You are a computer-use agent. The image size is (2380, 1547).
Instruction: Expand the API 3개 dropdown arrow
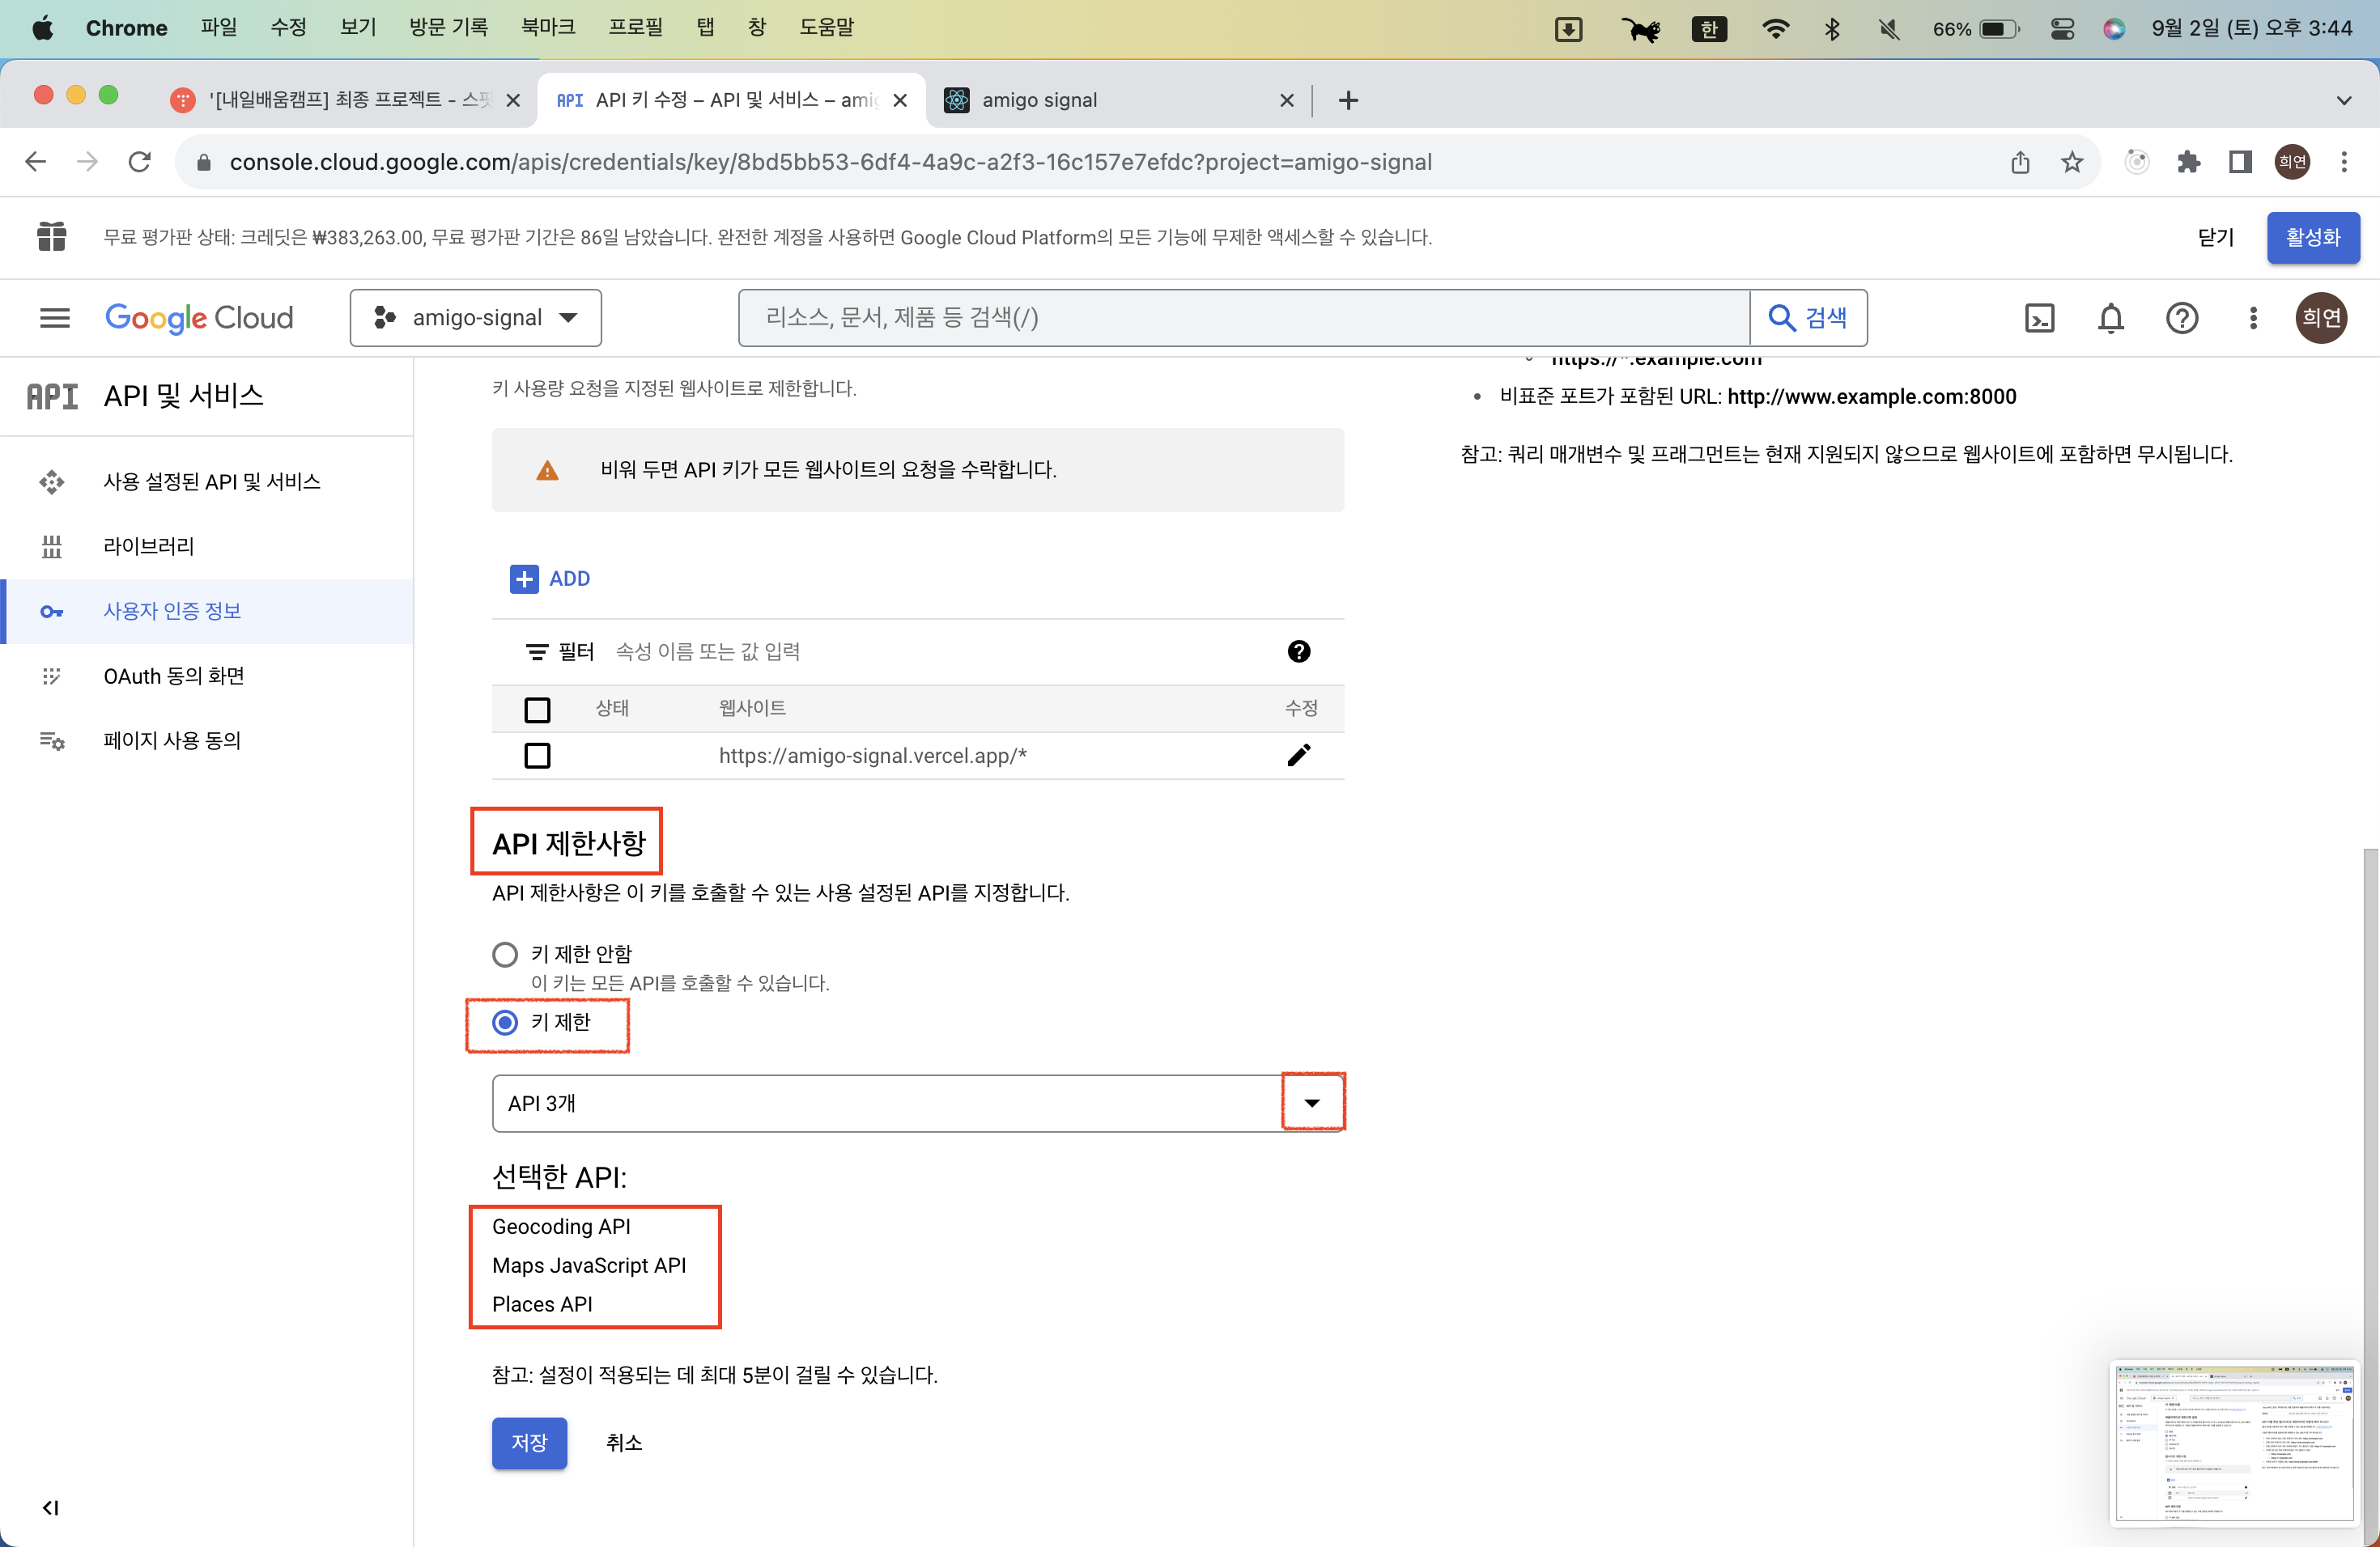[1312, 1104]
